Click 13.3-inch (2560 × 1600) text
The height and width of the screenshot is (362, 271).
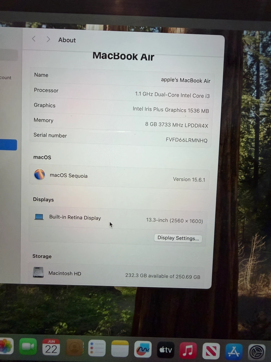click(x=175, y=220)
